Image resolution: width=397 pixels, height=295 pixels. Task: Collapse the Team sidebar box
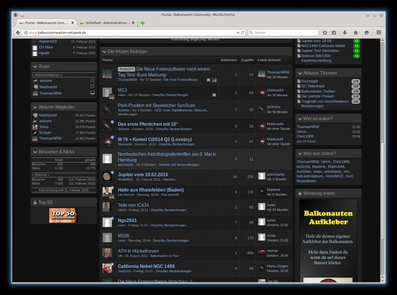tap(35, 66)
